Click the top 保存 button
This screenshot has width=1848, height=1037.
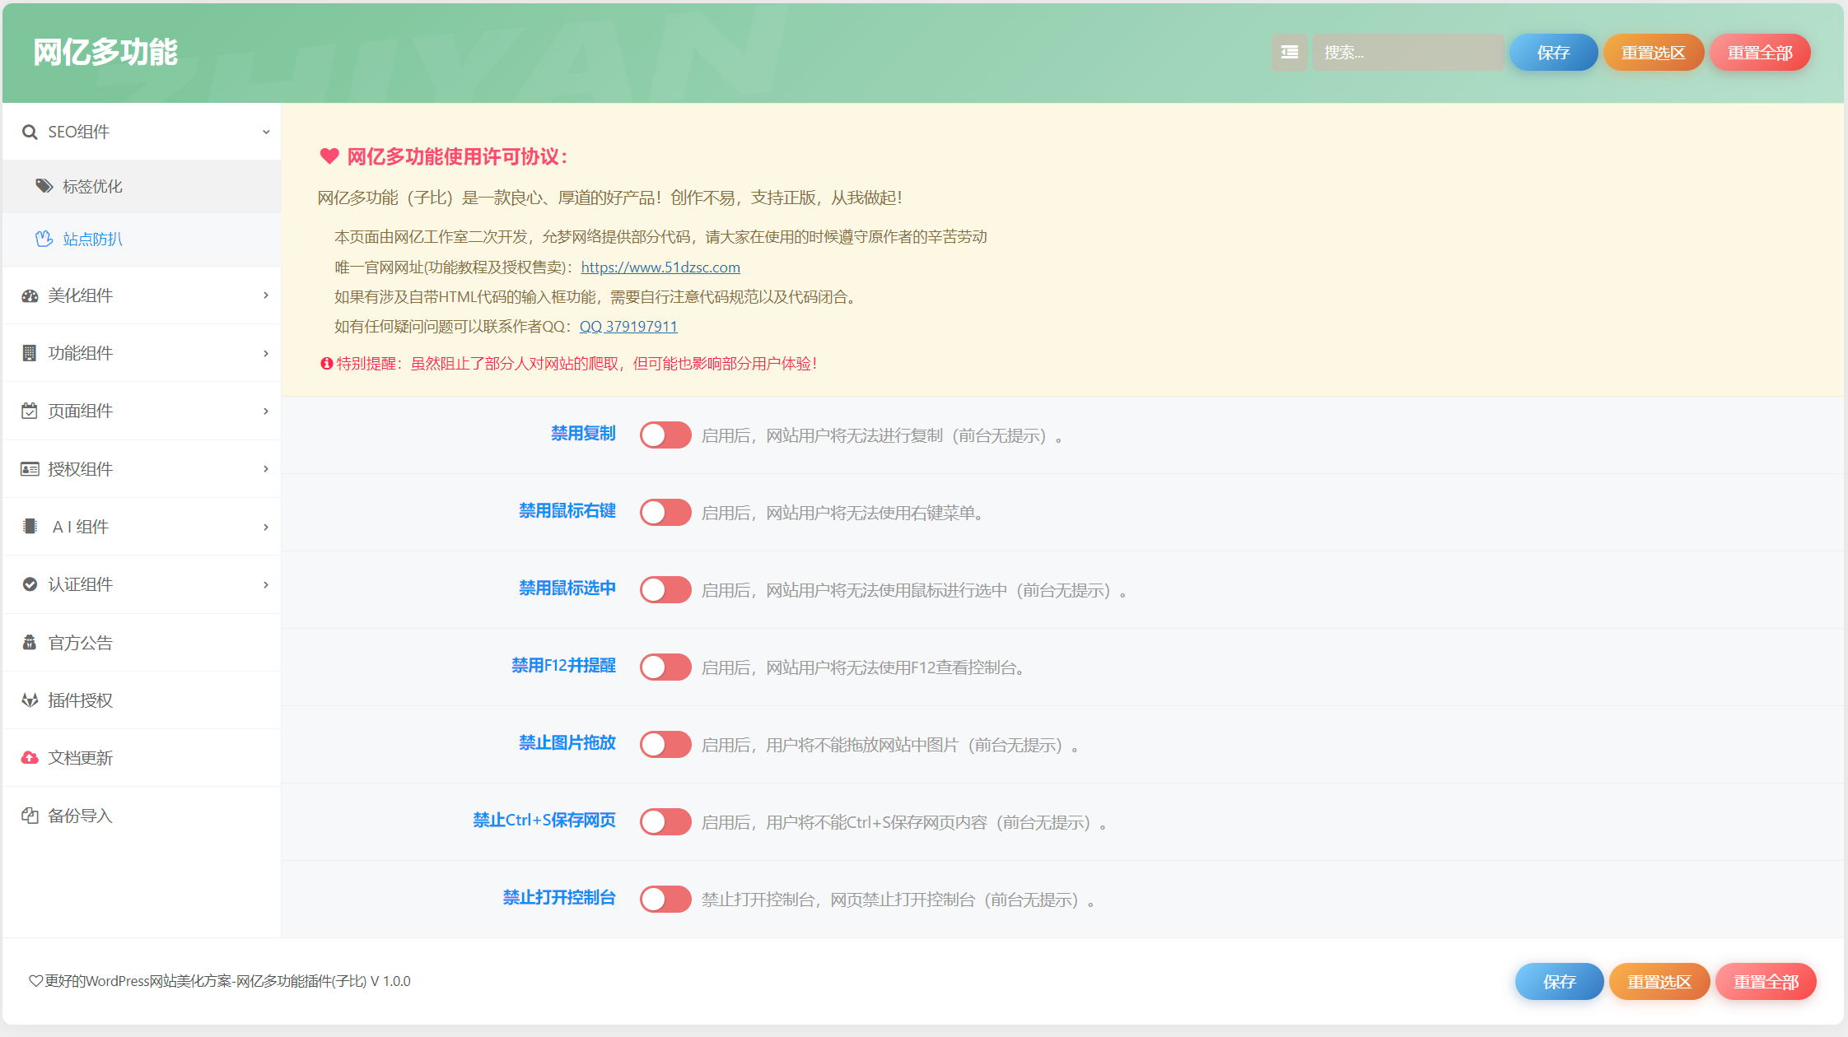1553,53
